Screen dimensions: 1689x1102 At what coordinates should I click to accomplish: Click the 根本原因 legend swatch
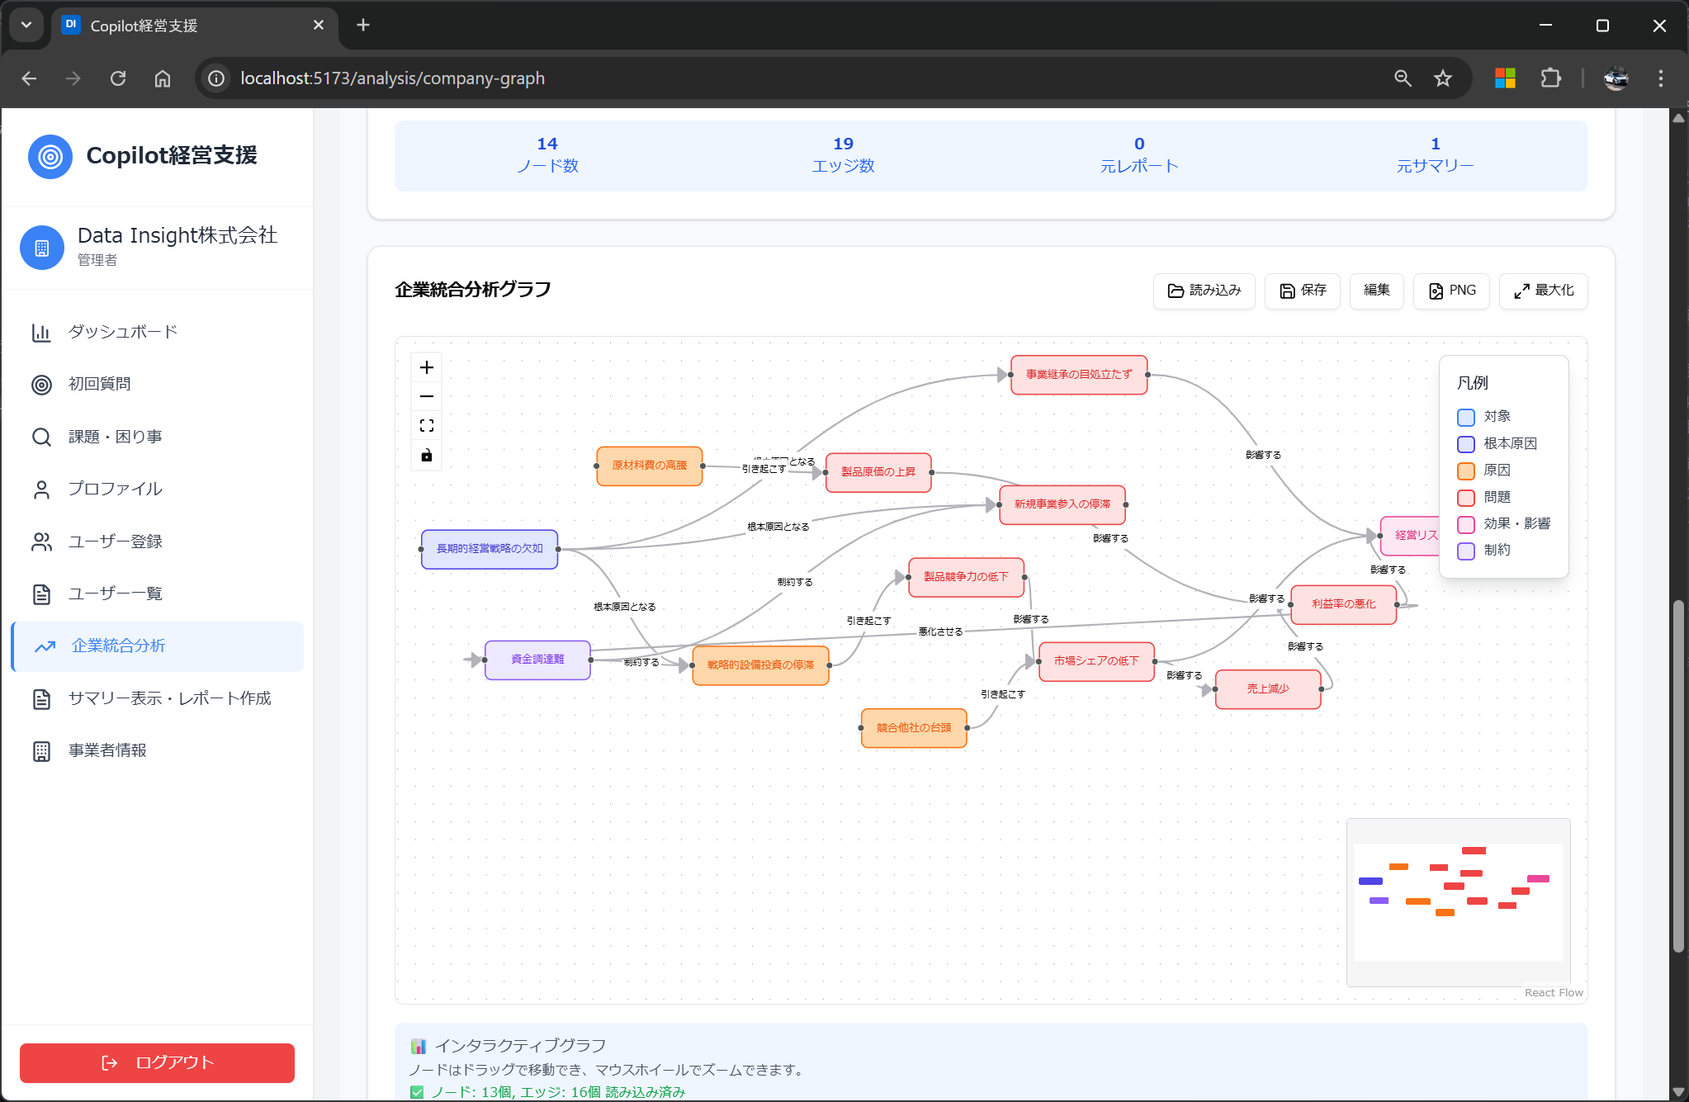1466,444
